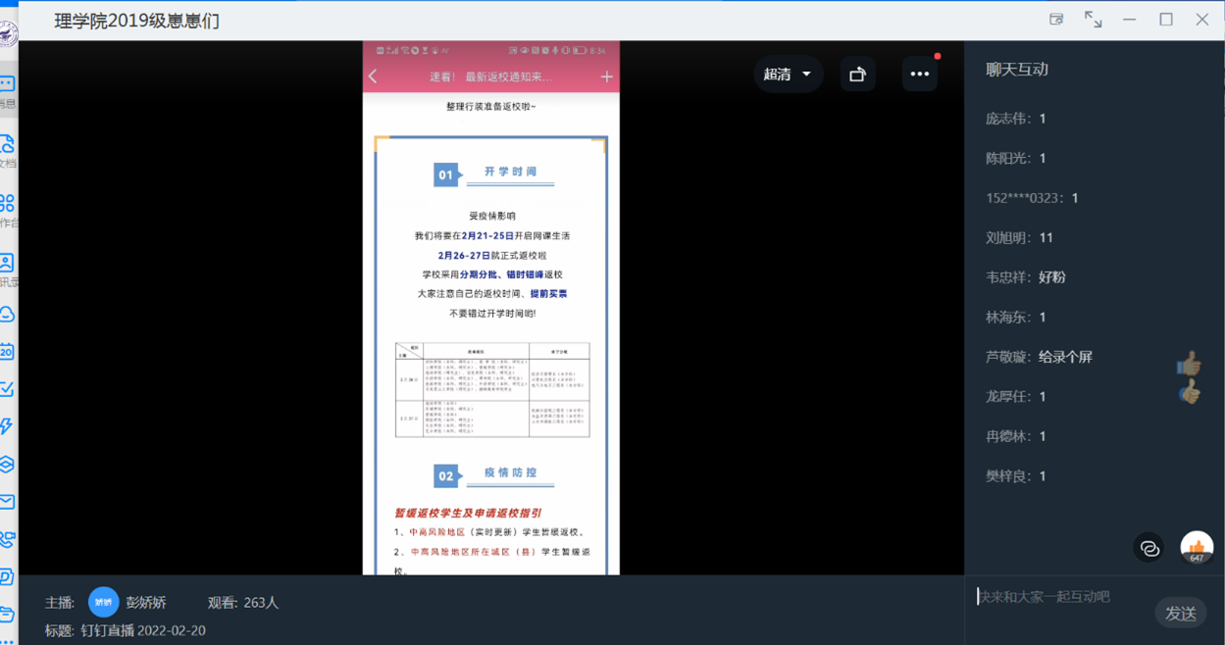Click the link icon beside the like button
Screen dimensions: 1225x645
click(1149, 548)
